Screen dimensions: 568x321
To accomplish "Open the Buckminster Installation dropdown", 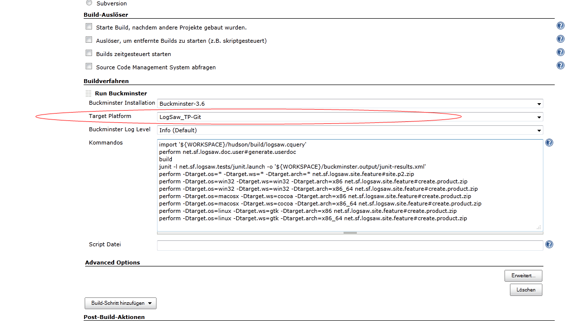I will [350, 104].
